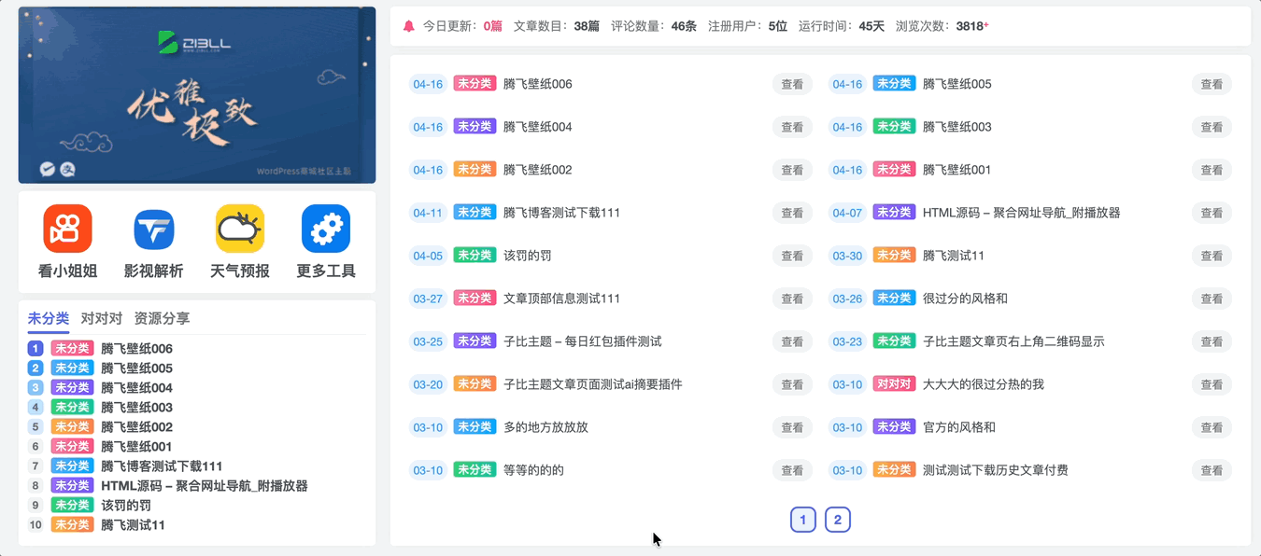Image resolution: width=1261 pixels, height=556 pixels.
Task: Click the 对对对 category tag
Action: click(894, 383)
